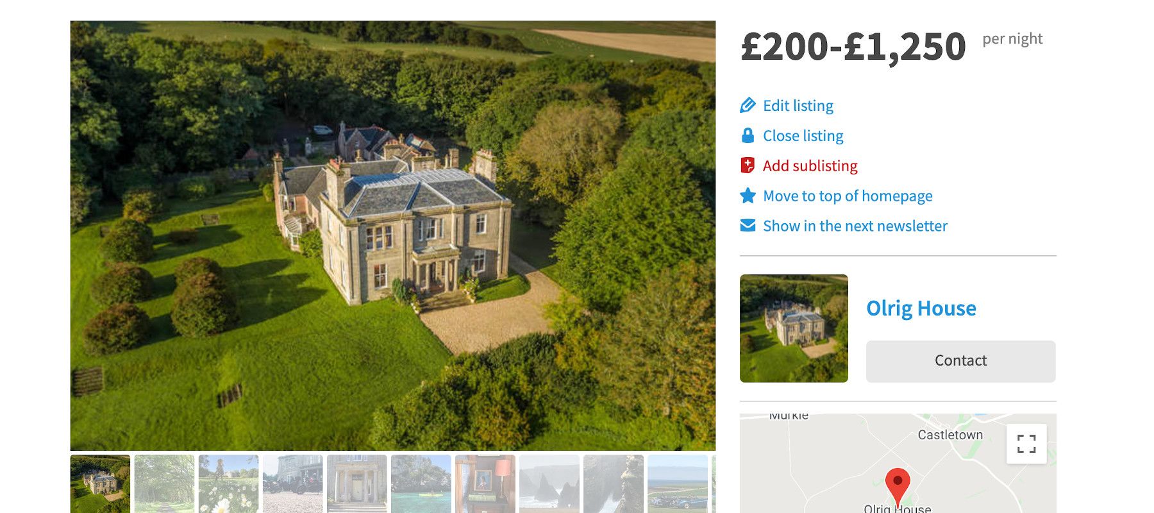Click the Contact button
This screenshot has width=1154, height=513.
(960, 361)
